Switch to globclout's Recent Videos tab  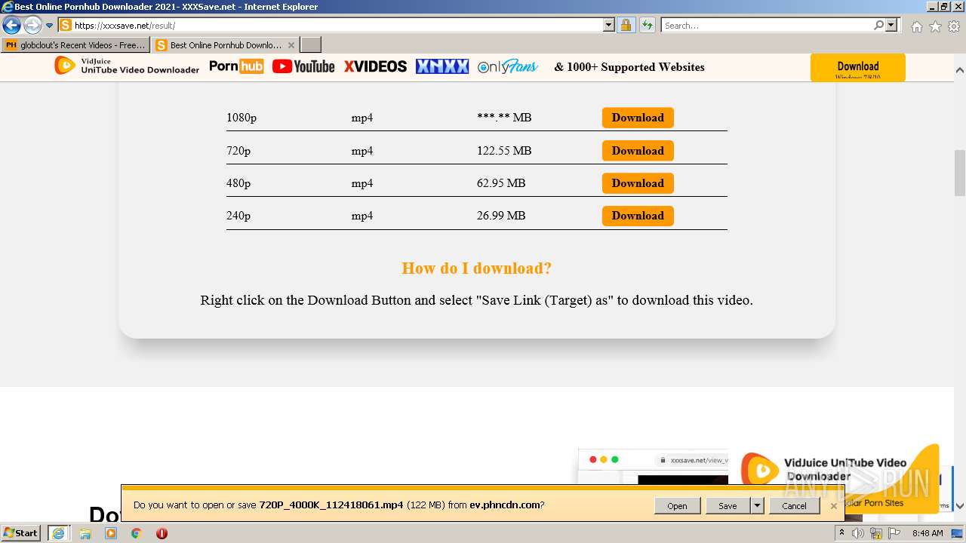pos(75,45)
